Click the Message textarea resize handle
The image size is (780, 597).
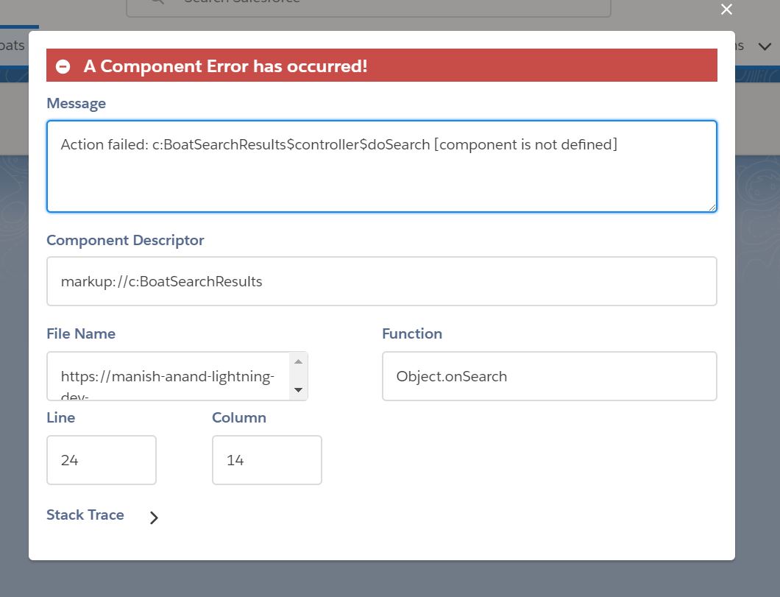pyautogui.click(x=712, y=207)
